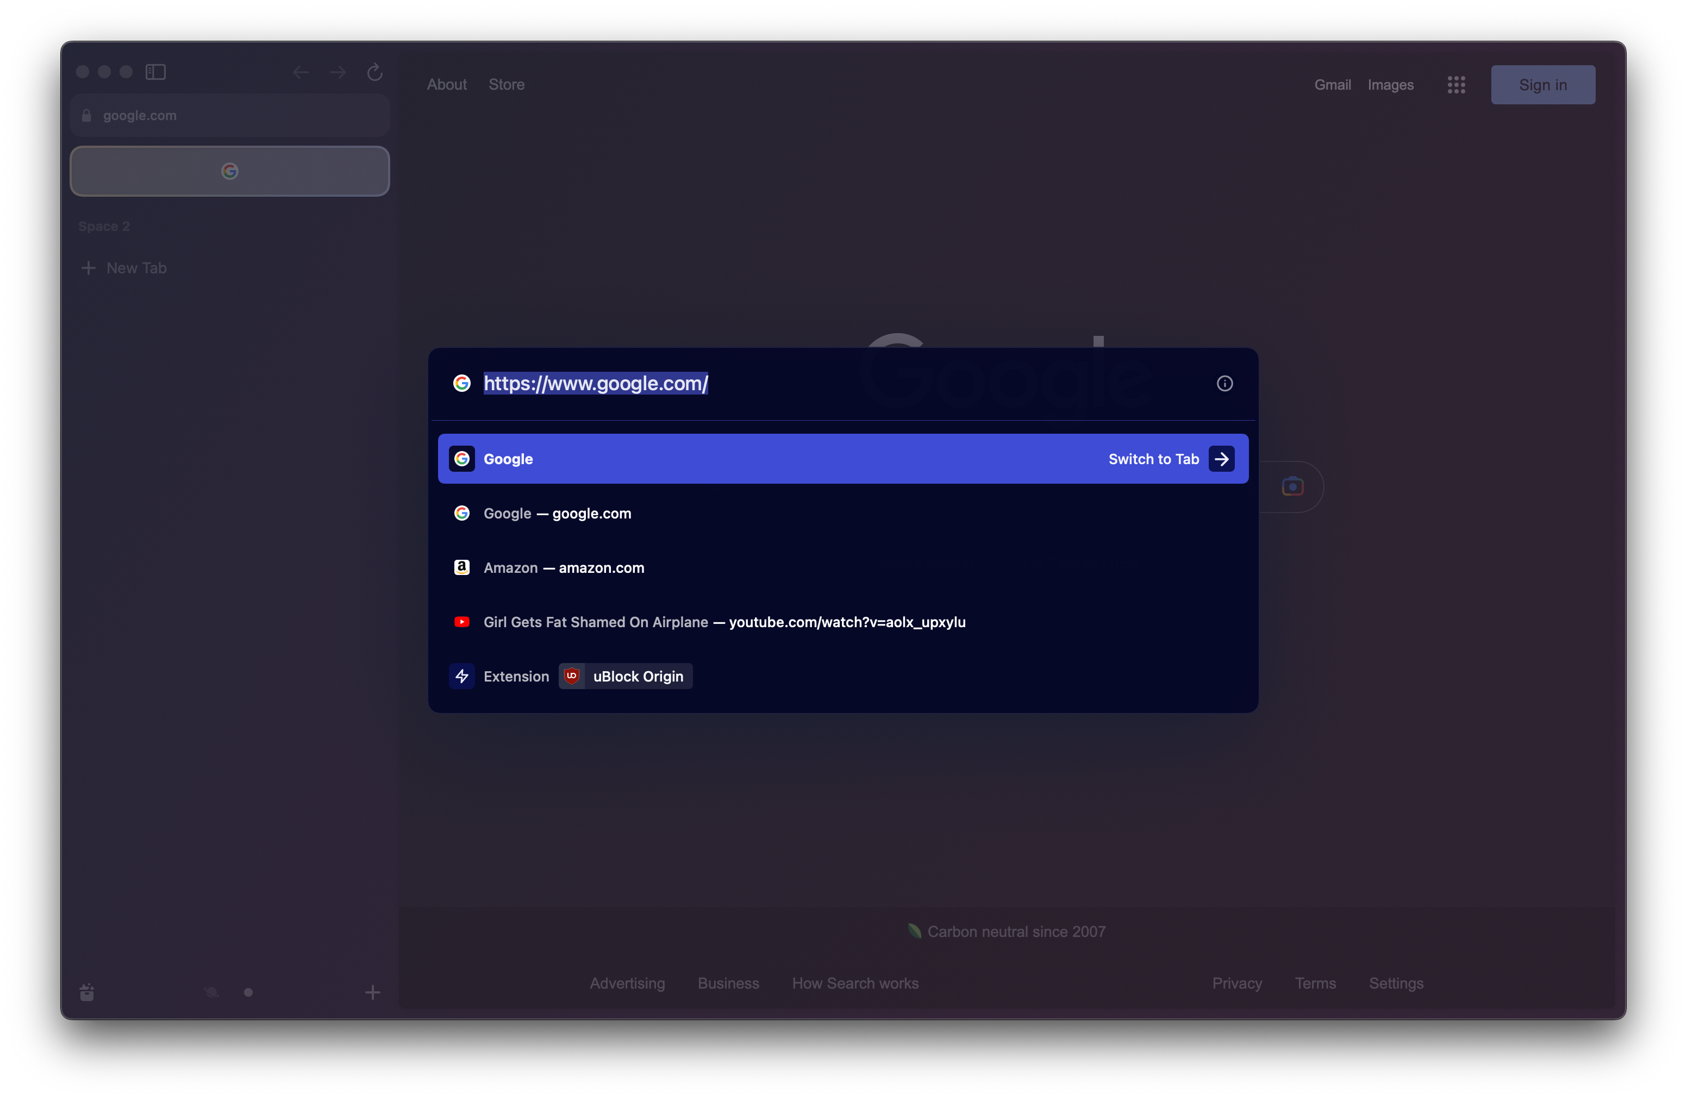Click the google.com sidebar URL field
The height and width of the screenshot is (1100, 1687).
230,116
